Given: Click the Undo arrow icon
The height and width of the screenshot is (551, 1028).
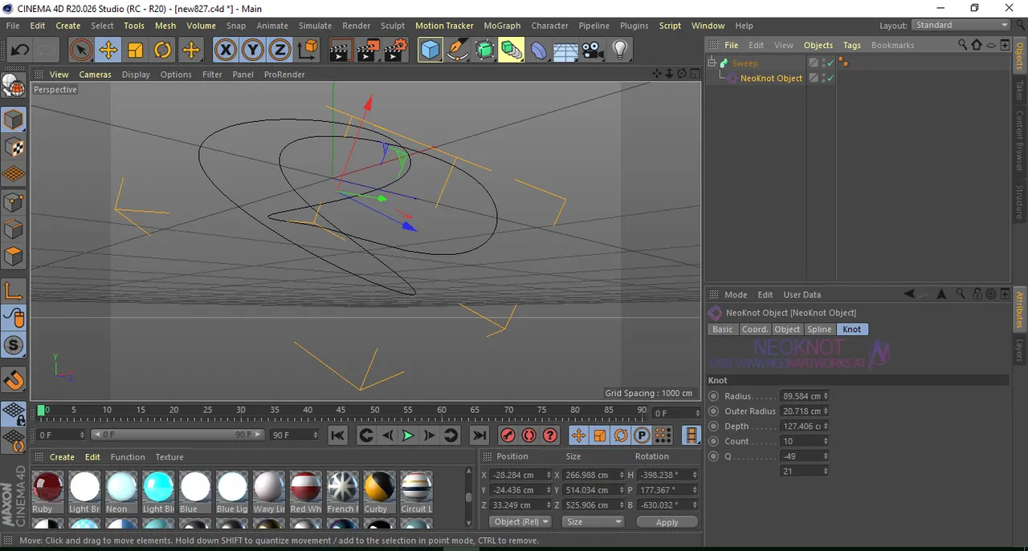Looking at the screenshot, I should click(19, 51).
